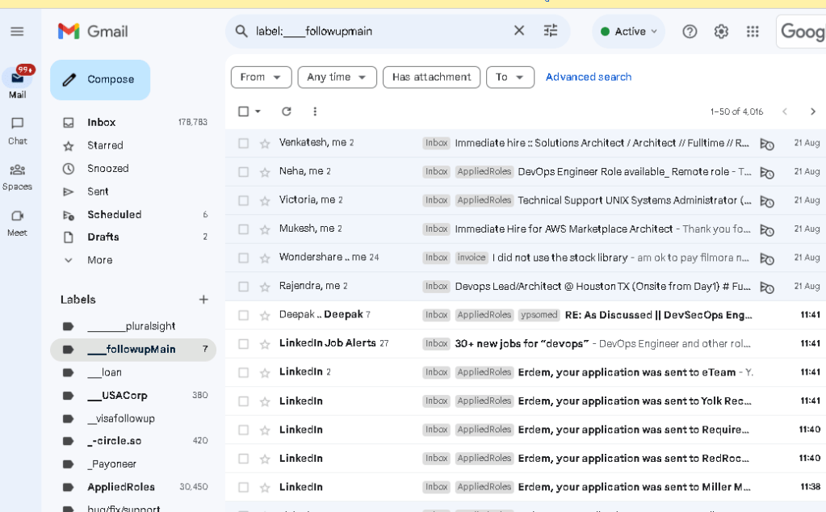Select the Neha email checkbox
Image resolution: width=826 pixels, height=512 pixels.
coord(243,172)
